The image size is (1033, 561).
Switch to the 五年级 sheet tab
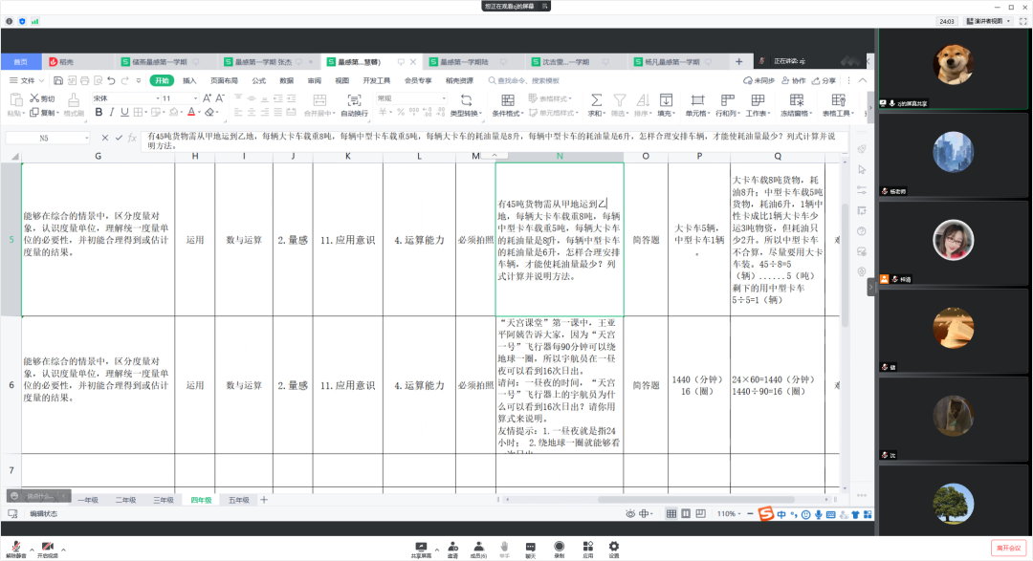click(x=238, y=500)
